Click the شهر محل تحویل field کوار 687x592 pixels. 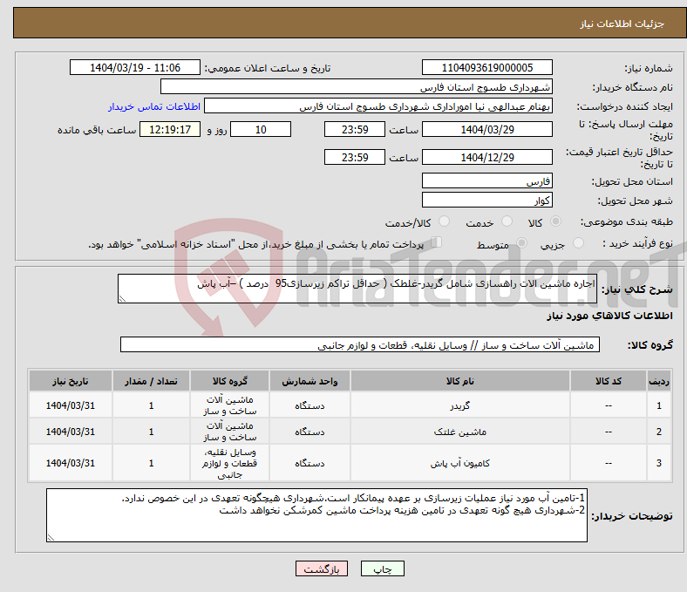click(x=487, y=200)
